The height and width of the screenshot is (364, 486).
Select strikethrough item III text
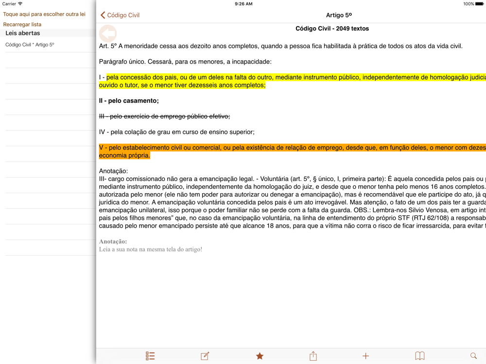tap(164, 116)
